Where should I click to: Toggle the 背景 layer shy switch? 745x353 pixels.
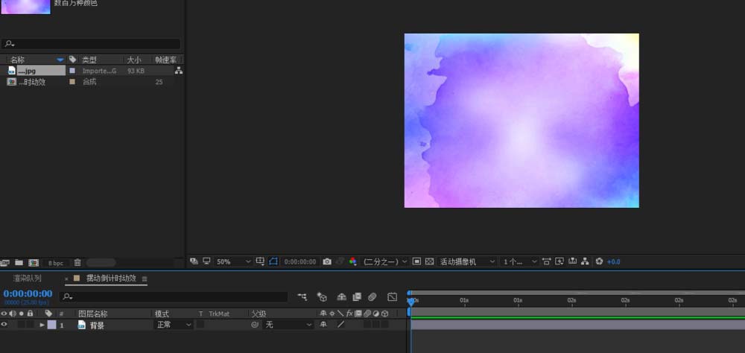[x=323, y=325]
